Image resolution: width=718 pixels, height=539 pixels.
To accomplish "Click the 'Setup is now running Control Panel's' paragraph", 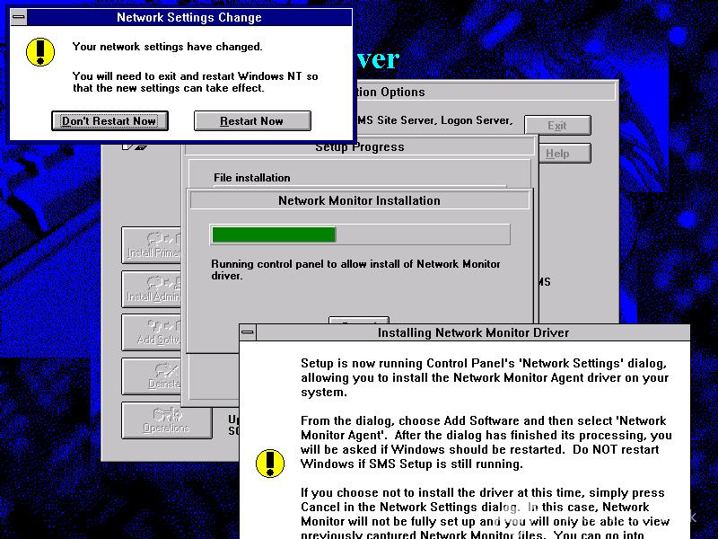I will [x=485, y=377].
